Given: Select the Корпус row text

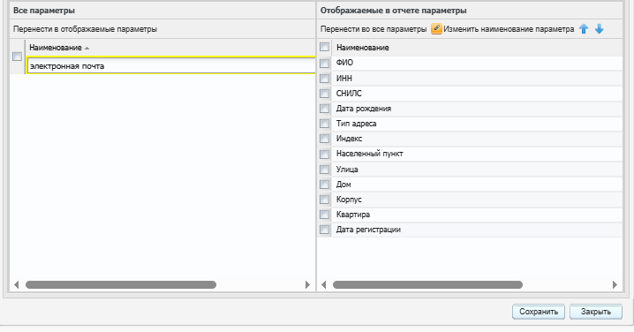Looking at the screenshot, I should pyautogui.click(x=349, y=200).
